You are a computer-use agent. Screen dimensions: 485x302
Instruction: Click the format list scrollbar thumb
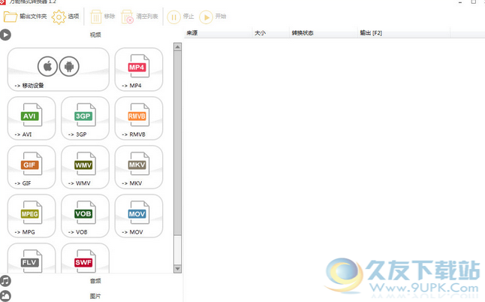click(x=177, y=143)
